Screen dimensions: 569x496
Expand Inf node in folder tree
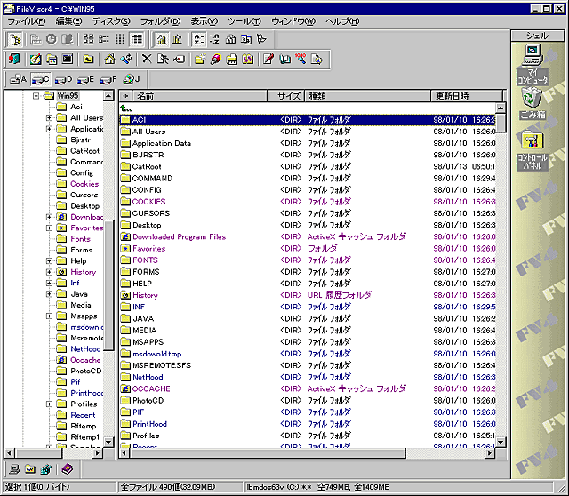tap(49, 283)
